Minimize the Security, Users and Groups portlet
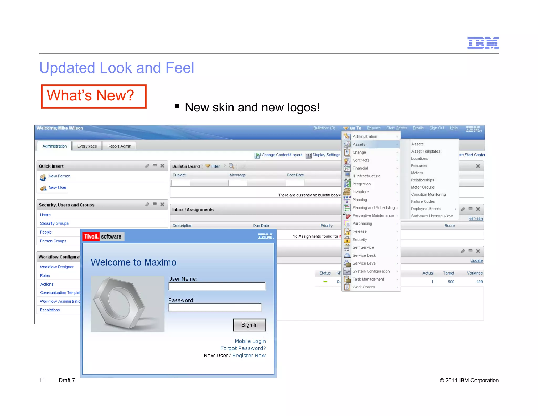 coord(155,204)
